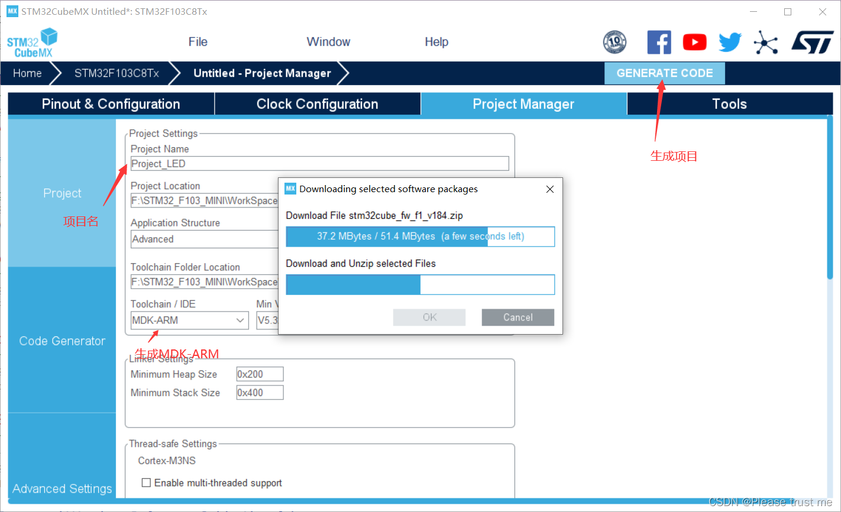
Task: Click the file download progress bar
Action: coord(420,236)
